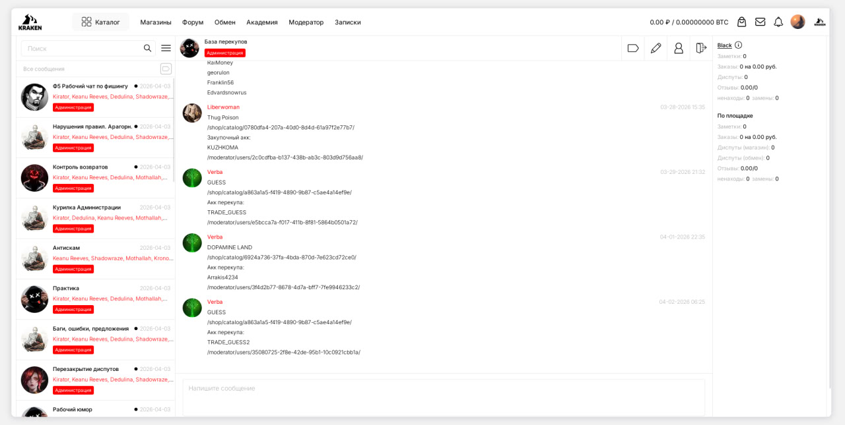The width and height of the screenshot is (845, 425).
Task: Open the chat participants person icon
Action: pos(678,48)
